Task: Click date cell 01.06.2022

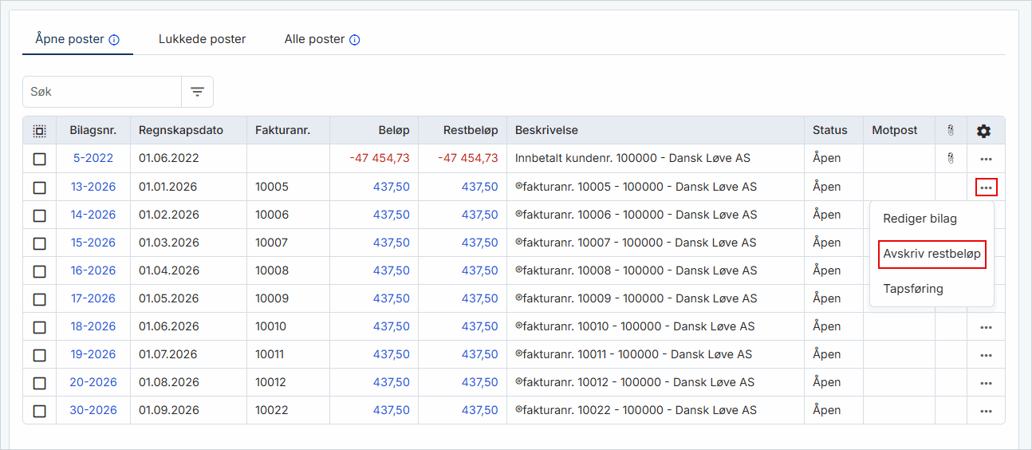Action: click(x=169, y=158)
